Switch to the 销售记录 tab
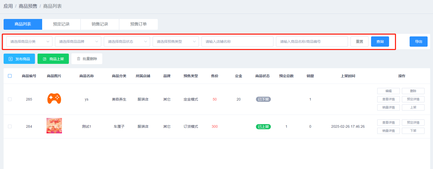The image size is (433, 169). [100, 24]
